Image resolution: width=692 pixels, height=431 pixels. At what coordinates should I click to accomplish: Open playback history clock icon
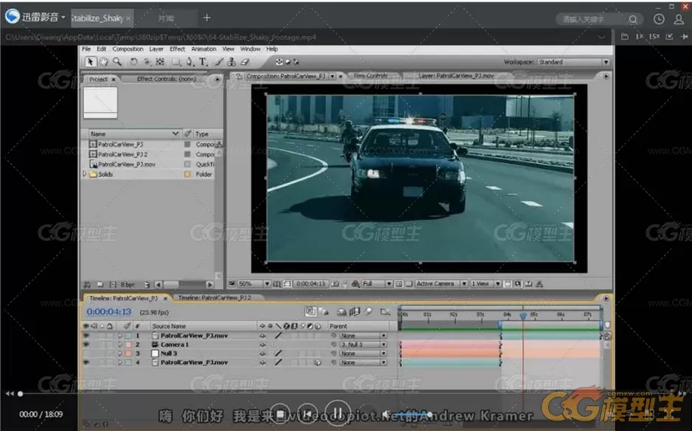coord(659,19)
